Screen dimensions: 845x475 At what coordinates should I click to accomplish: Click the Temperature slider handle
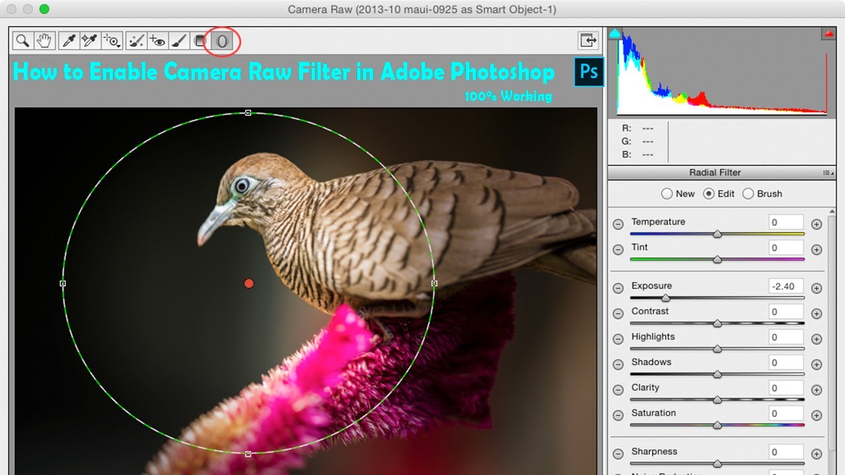[718, 234]
